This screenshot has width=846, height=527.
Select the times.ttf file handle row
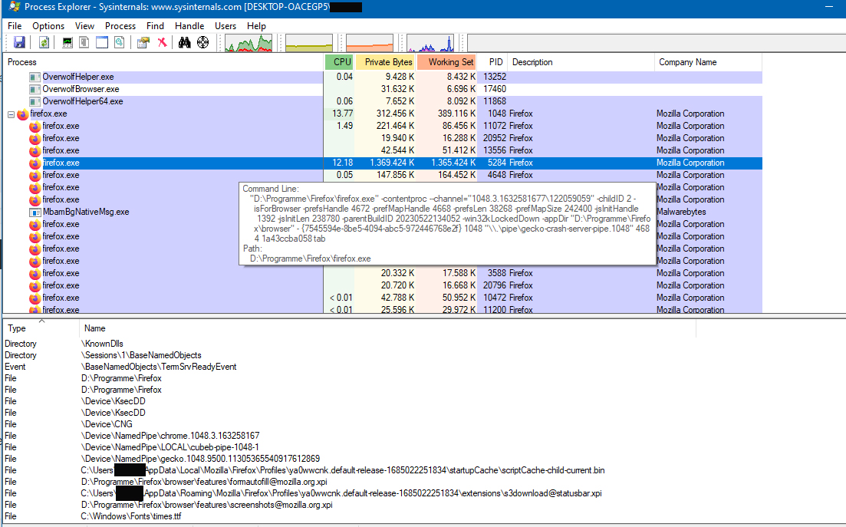pos(131,516)
